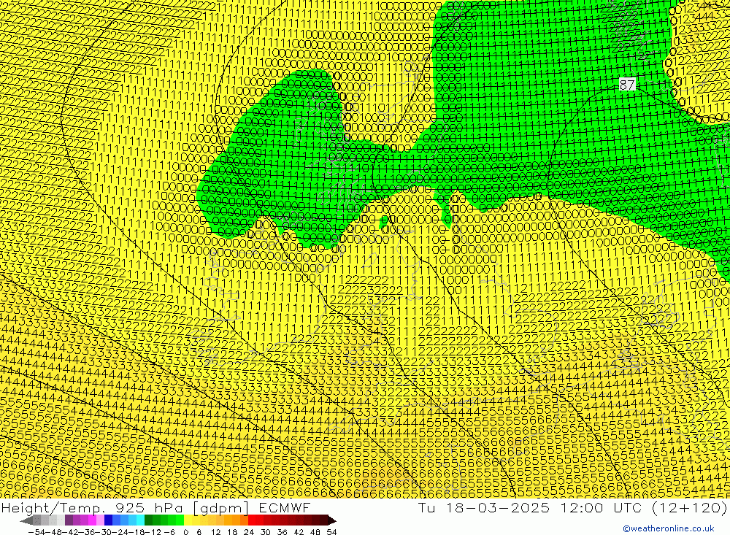
Task: Click the '87' contour height label
Action: [x=627, y=84]
